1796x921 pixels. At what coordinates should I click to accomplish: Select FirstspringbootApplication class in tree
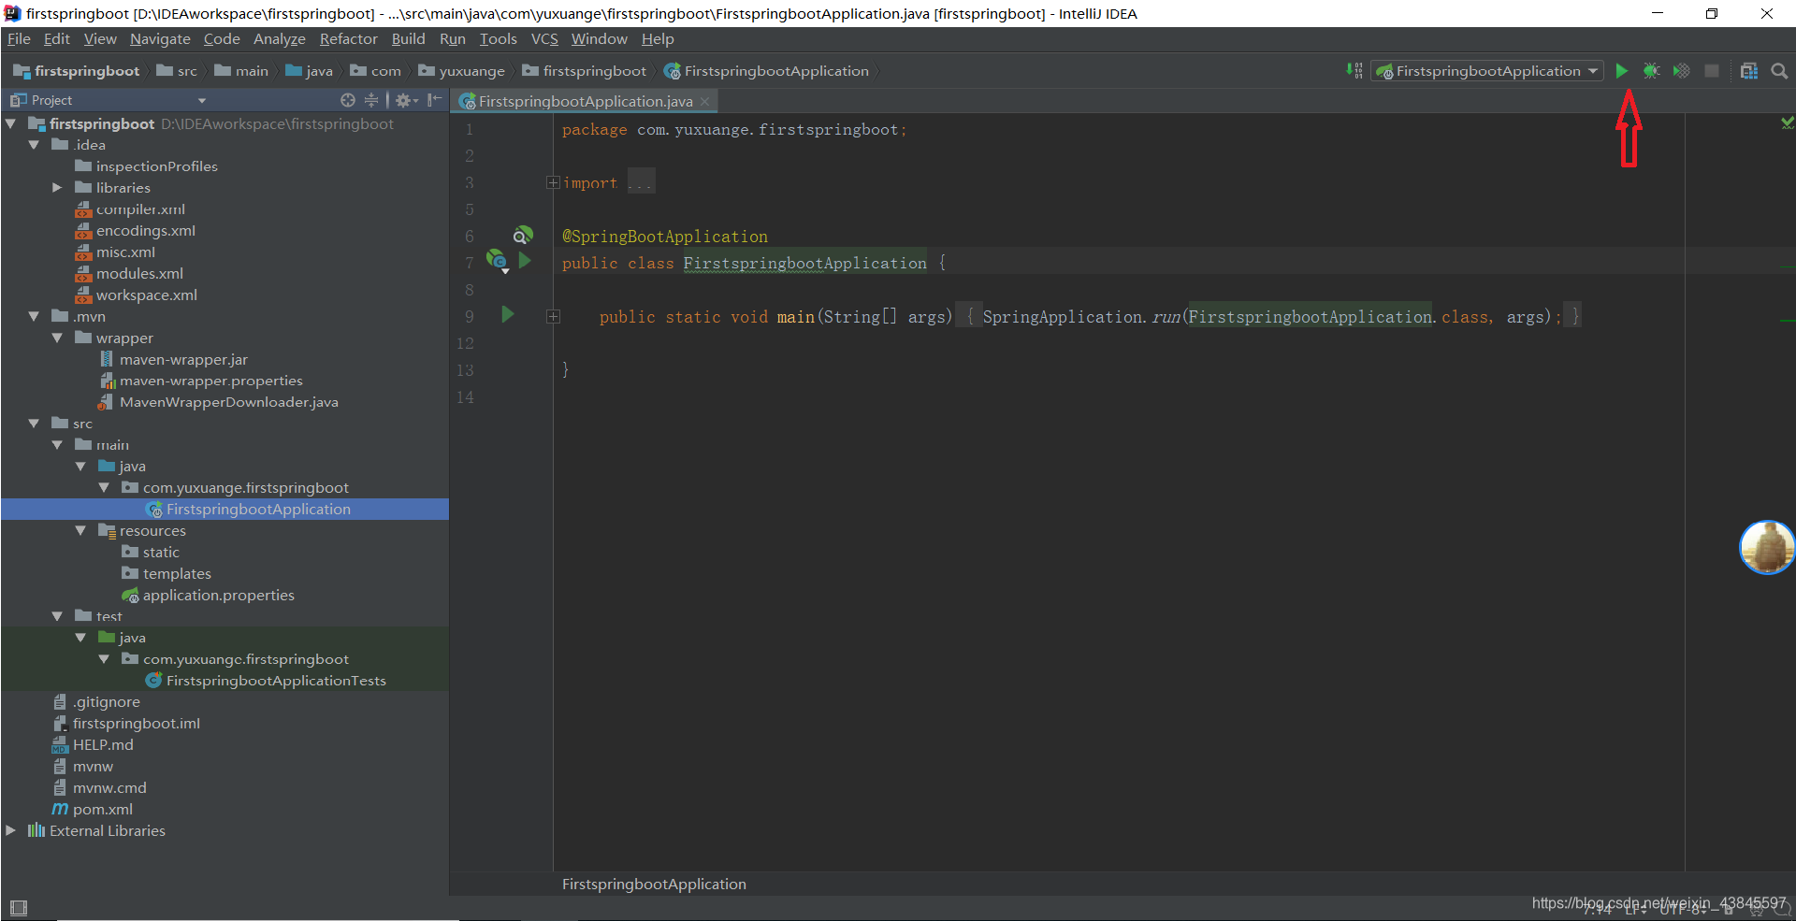(258, 510)
